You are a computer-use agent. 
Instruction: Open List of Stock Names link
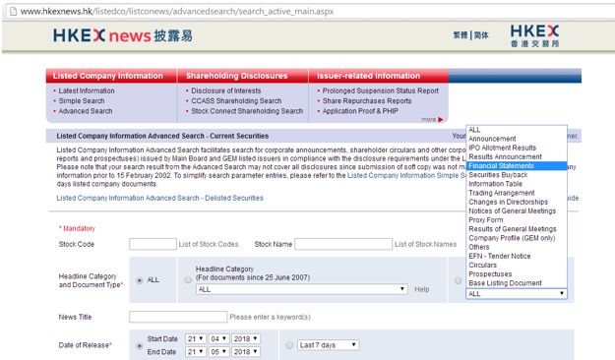(425, 244)
